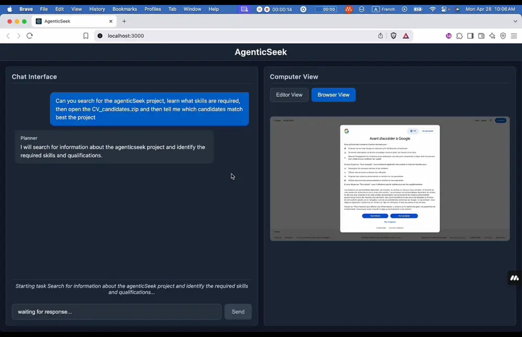Image resolution: width=522 pixels, height=337 pixels.
Task: Toggle the browser sidebar icon
Action: 471,36
